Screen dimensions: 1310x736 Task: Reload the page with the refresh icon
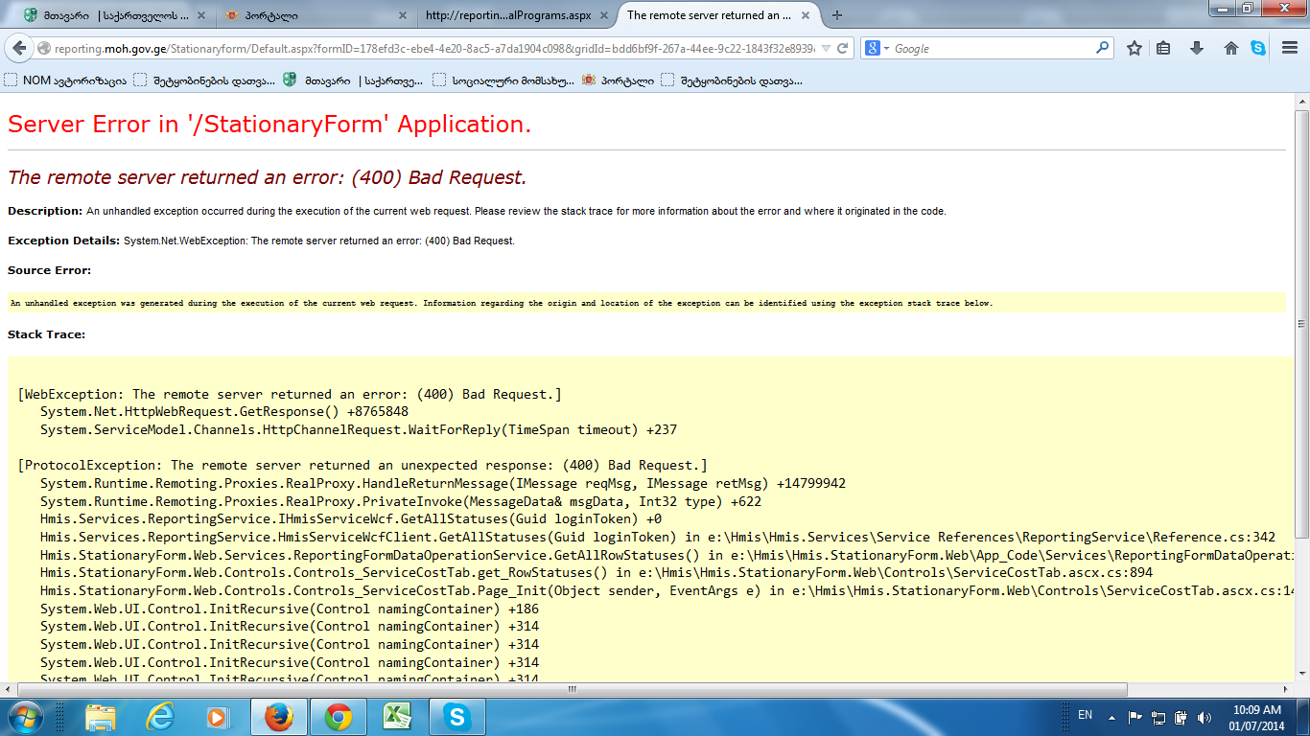click(x=842, y=49)
